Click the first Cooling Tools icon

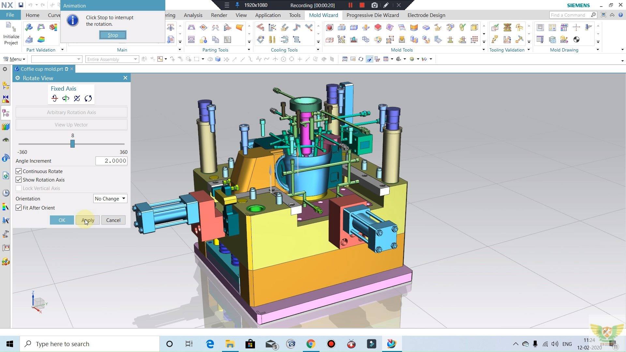pos(260,27)
